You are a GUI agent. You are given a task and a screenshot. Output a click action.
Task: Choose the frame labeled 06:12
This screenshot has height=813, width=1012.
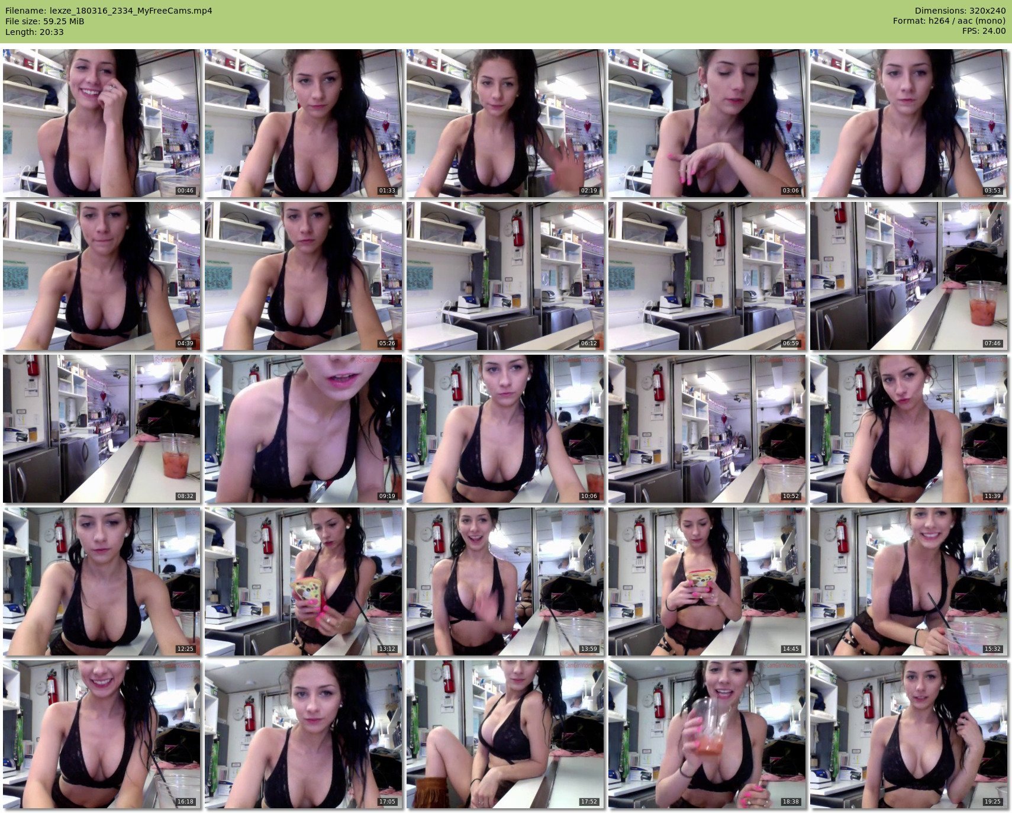pyautogui.click(x=505, y=276)
